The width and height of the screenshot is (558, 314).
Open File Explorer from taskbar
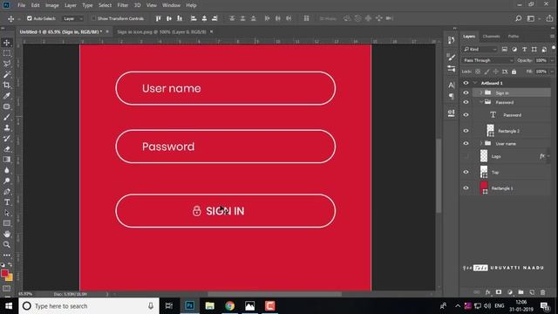tap(209, 306)
